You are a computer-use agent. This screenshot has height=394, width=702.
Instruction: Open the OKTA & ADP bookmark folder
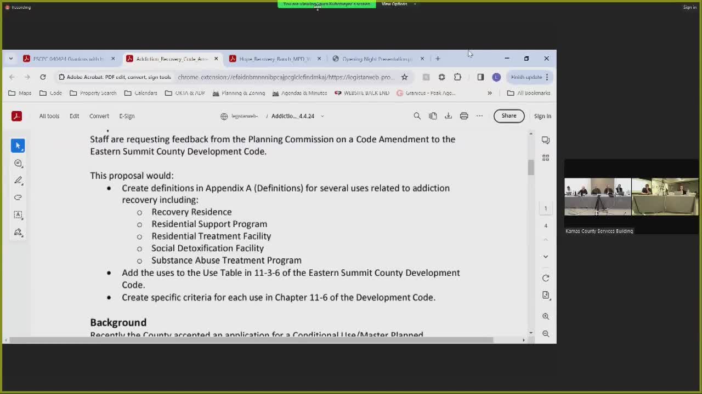[x=185, y=93]
